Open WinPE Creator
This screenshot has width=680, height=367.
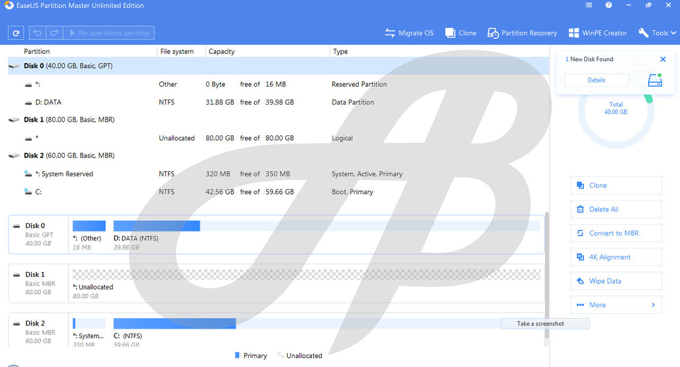coord(598,33)
